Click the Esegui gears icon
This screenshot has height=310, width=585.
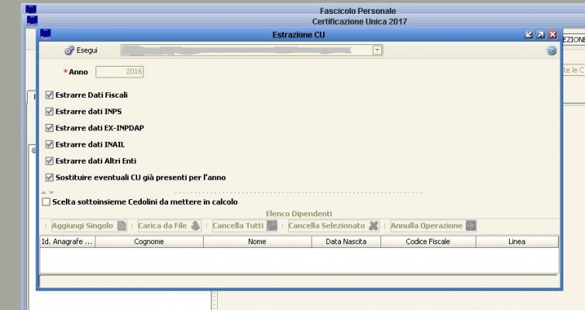tap(69, 50)
